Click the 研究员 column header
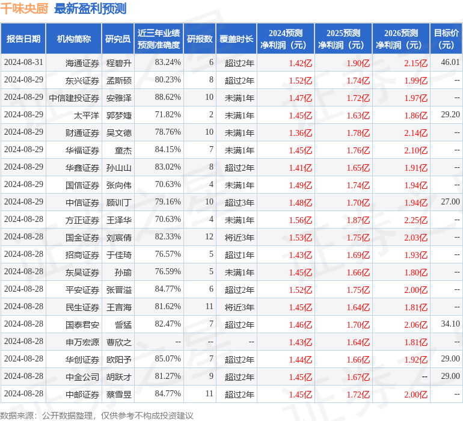 click(118, 38)
